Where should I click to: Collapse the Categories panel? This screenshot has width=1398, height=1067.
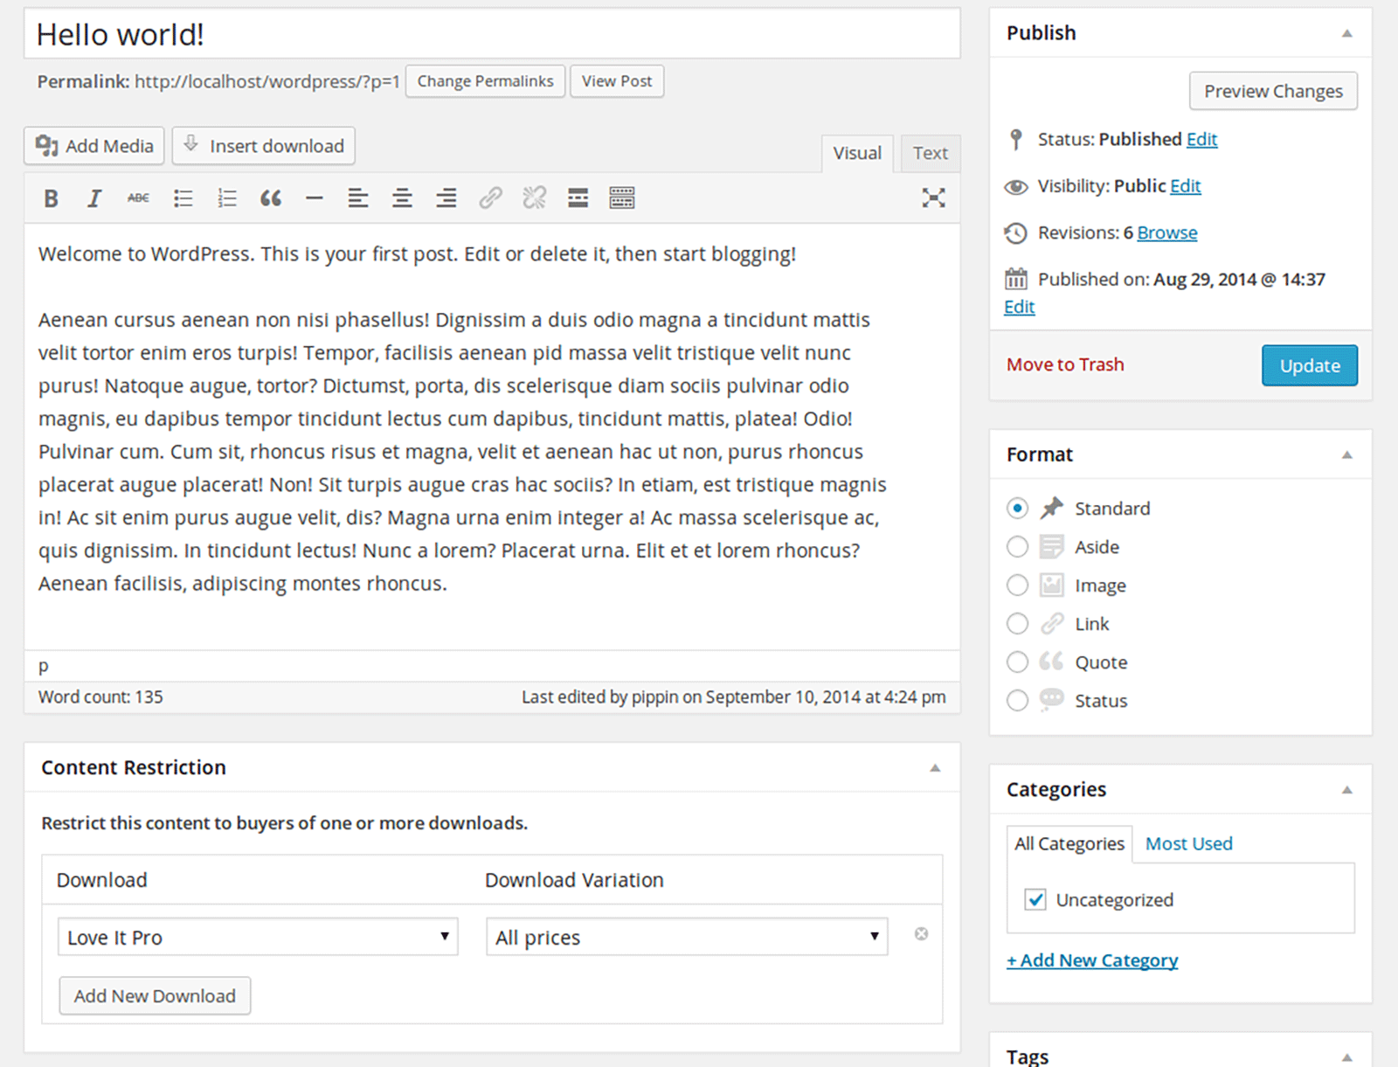[x=1347, y=790]
